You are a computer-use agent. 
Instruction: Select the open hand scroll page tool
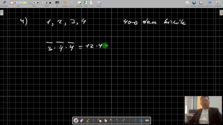[105, 120]
